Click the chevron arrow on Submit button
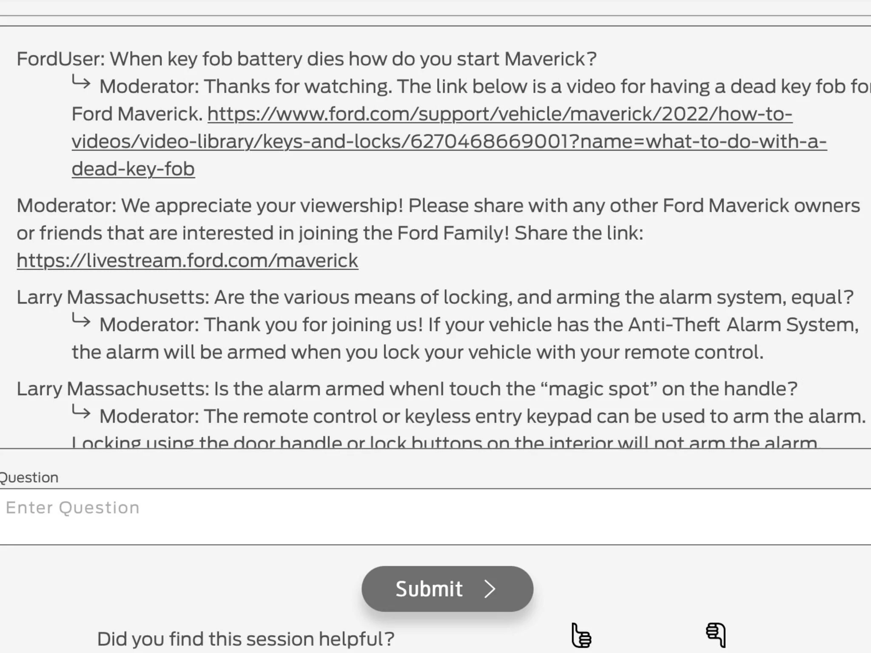Viewport: 871px width, 653px height. [490, 589]
